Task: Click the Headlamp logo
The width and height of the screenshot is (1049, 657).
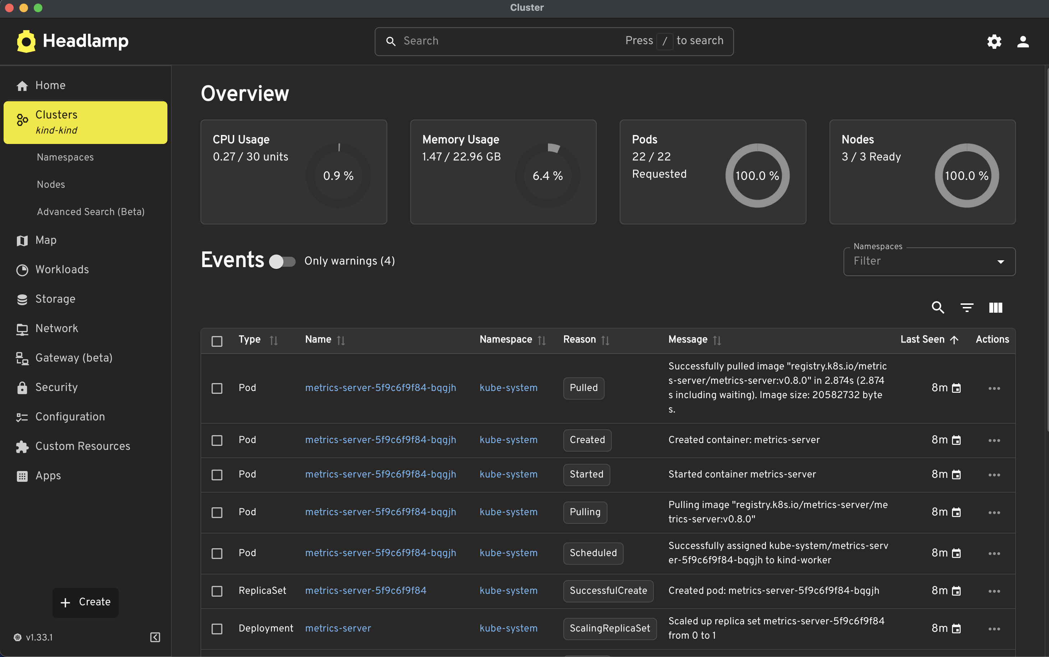Action: (73, 41)
